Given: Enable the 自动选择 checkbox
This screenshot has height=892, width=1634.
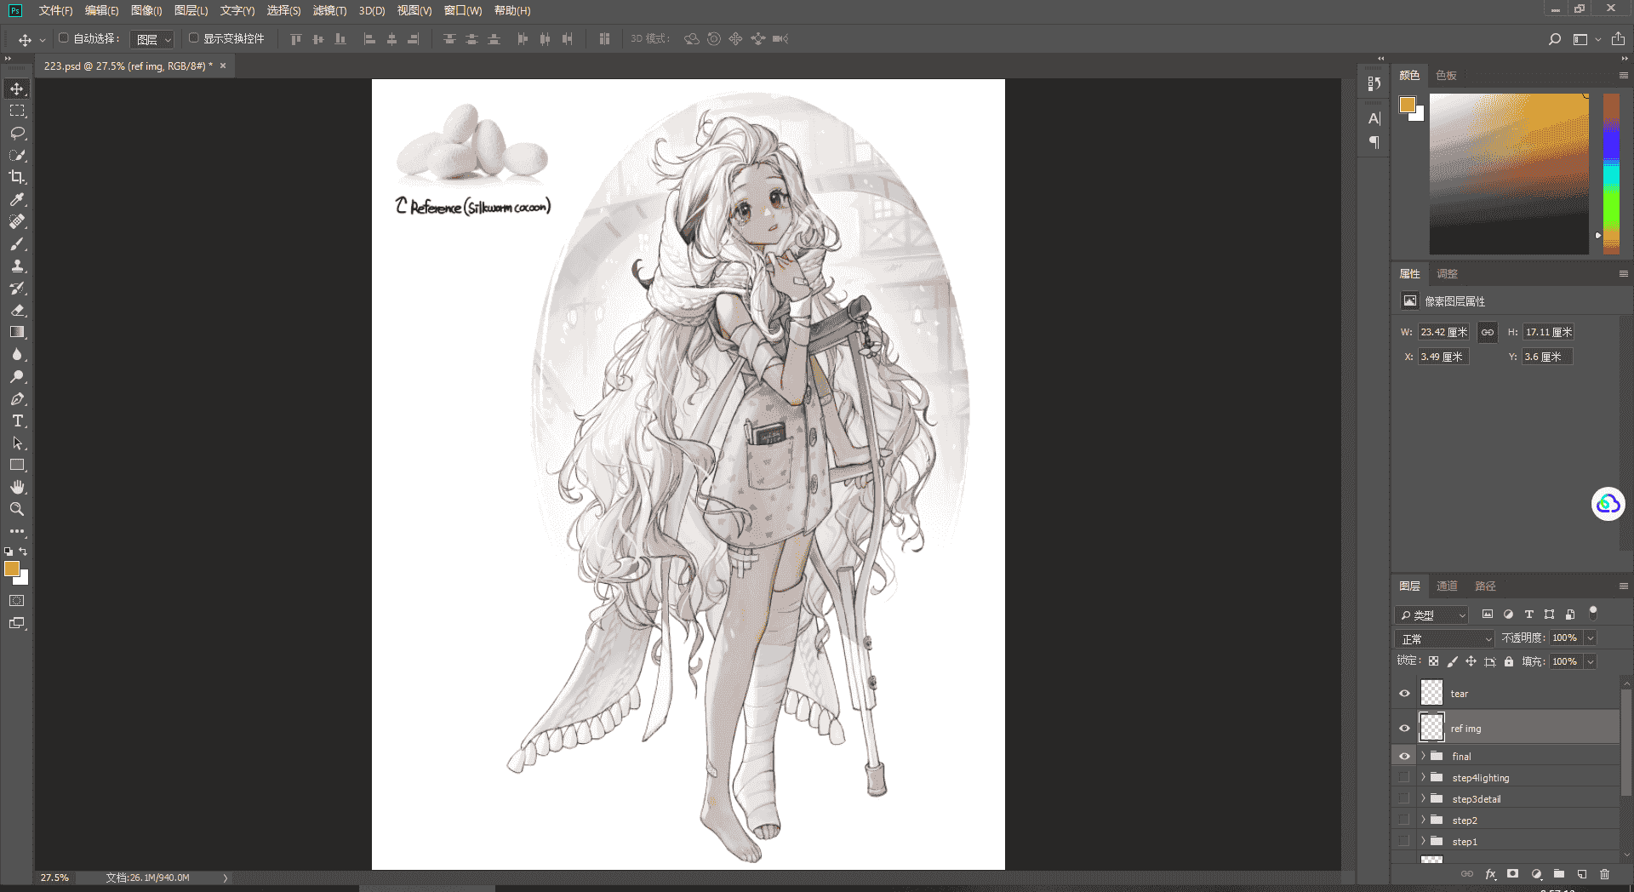Looking at the screenshot, I should 64,38.
